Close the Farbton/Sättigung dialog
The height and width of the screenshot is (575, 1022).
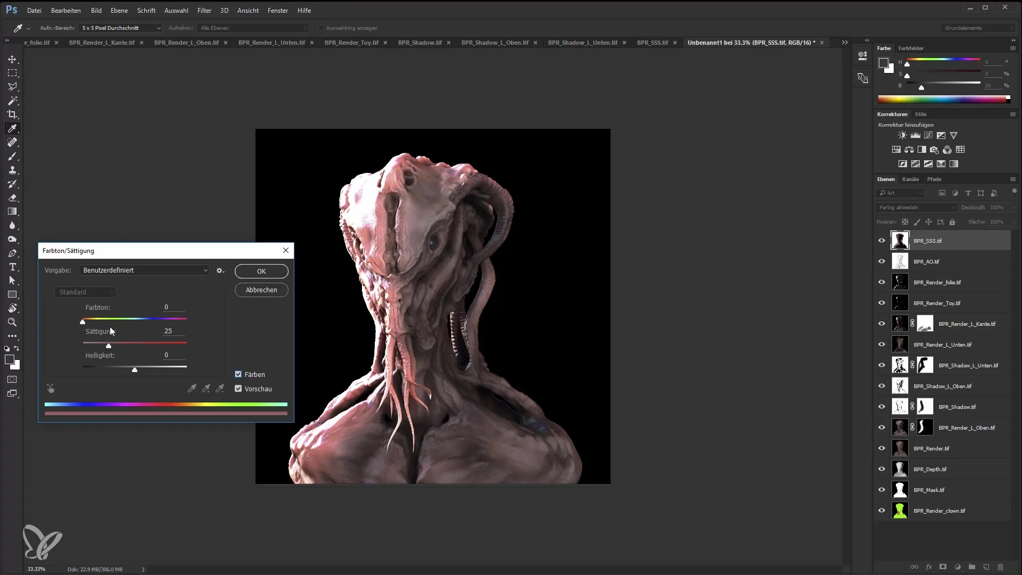click(x=286, y=250)
